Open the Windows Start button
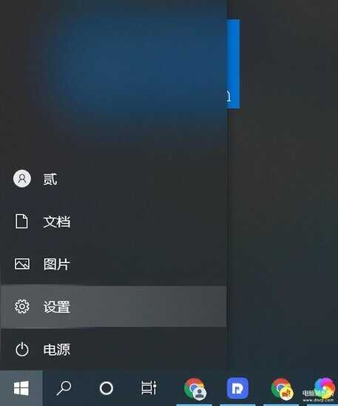Screen dimensions: 338x406 click(21, 388)
